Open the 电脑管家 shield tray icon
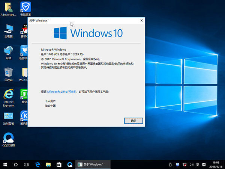Image resolution: width=225 pixels, height=169 pixels. pos(177,164)
